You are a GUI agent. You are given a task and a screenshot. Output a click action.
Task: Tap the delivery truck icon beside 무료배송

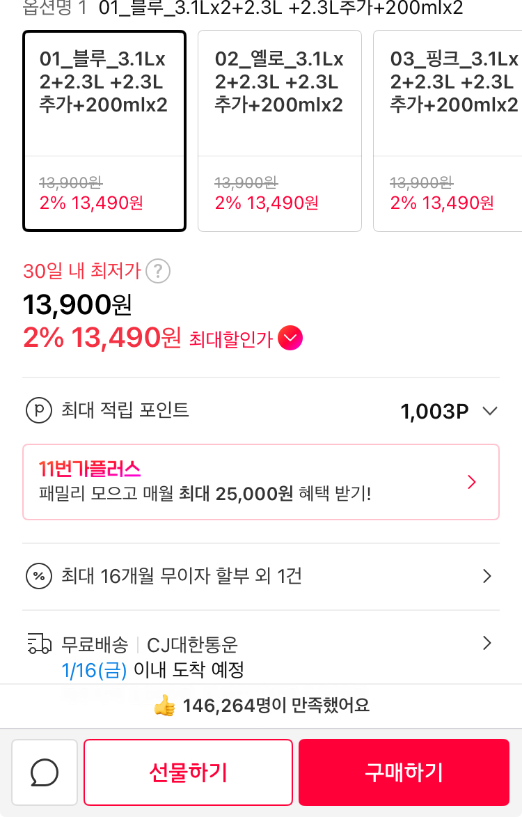pyautogui.click(x=39, y=643)
